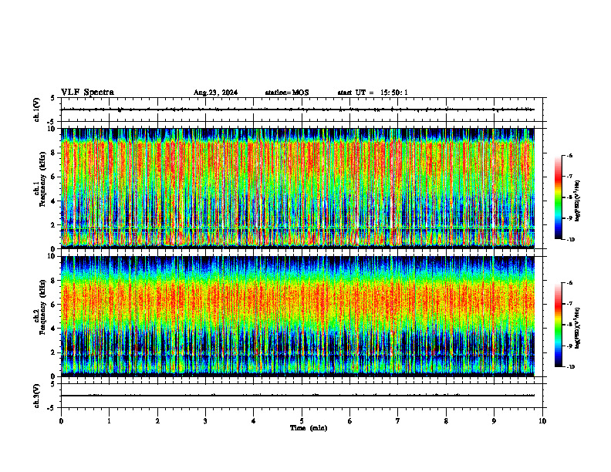Select the 'Aug.23, 2024' date label
Screen dimensions: 611x472
click(x=215, y=93)
